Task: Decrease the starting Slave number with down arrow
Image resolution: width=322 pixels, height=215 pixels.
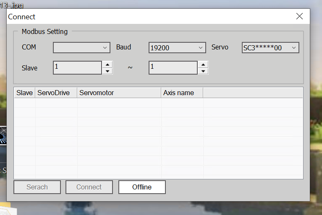Action: 107,71
